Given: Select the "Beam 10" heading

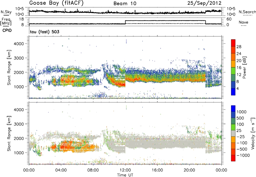Looking at the screenshot, I should coord(125,4).
